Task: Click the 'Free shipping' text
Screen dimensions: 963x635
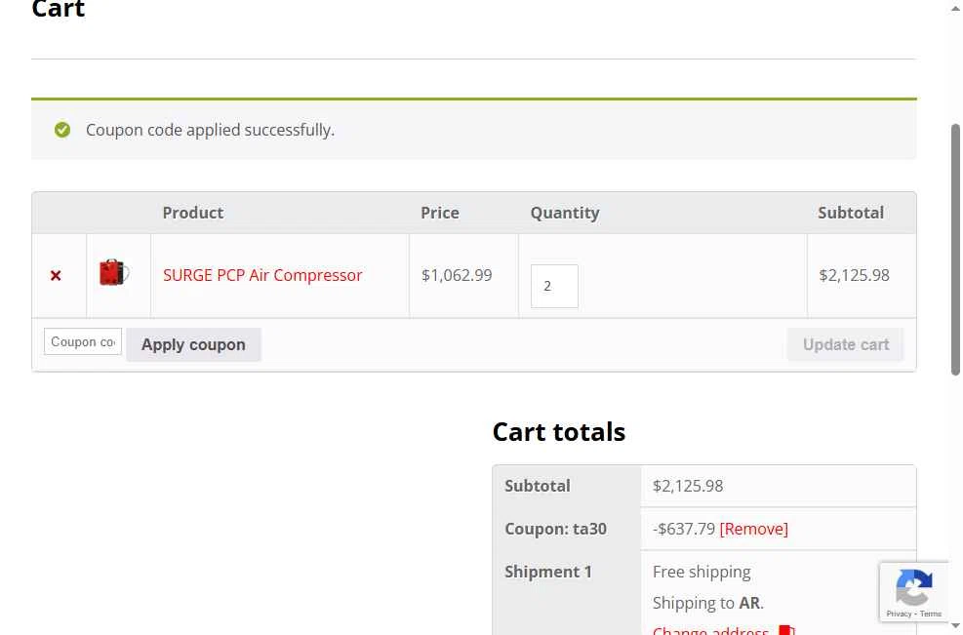Action: coord(702,572)
